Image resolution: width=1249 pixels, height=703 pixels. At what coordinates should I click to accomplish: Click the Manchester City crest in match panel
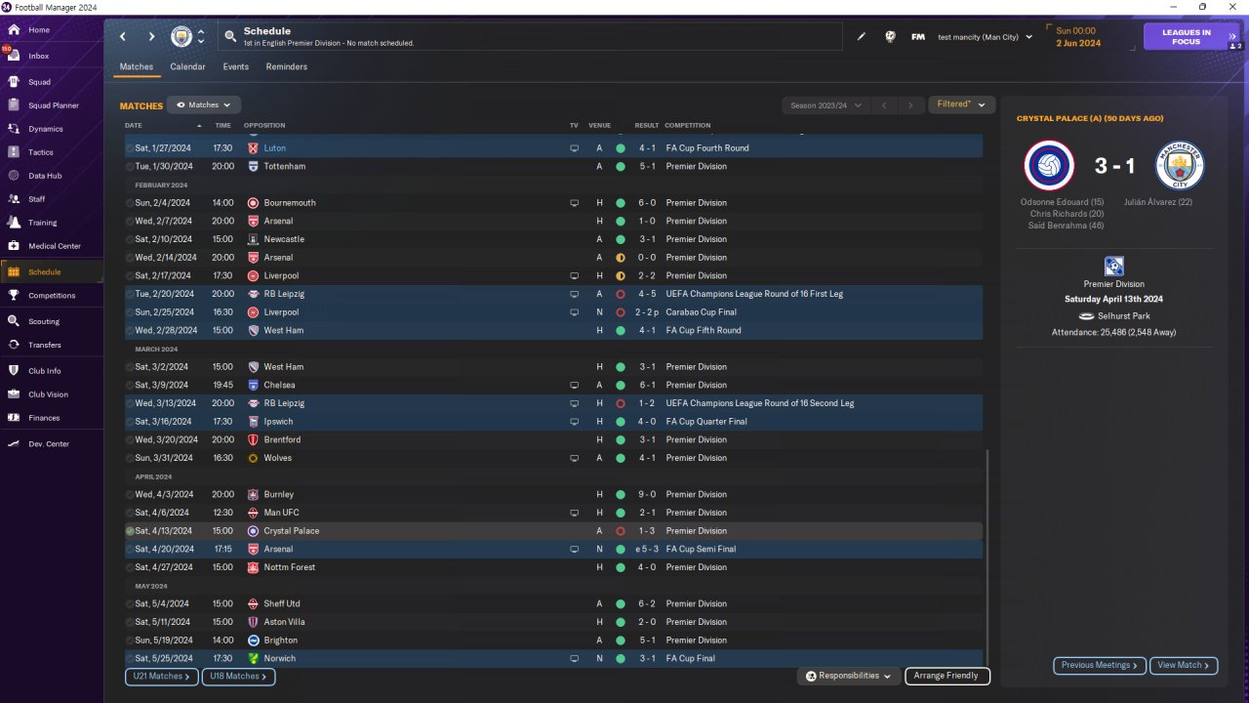pyautogui.click(x=1180, y=166)
